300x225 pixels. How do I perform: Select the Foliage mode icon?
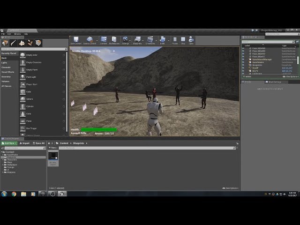click(30, 43)
